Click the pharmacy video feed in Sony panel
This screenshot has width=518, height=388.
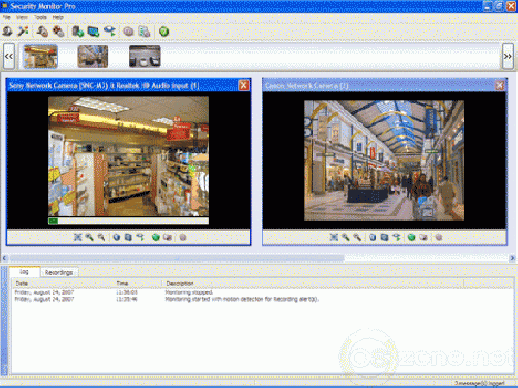[129, 156]
